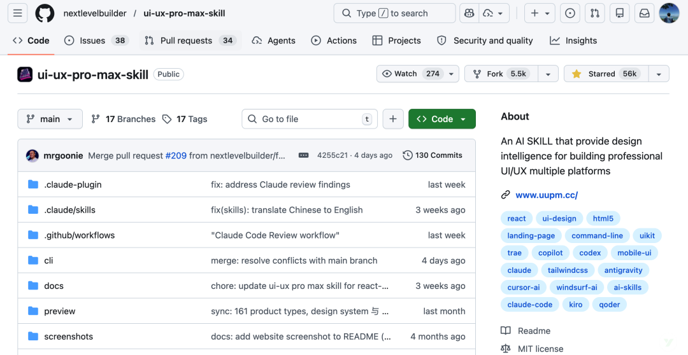Open the repositories icon in header
This screenshot has height=355, width=688.
[x=620, y=13]
